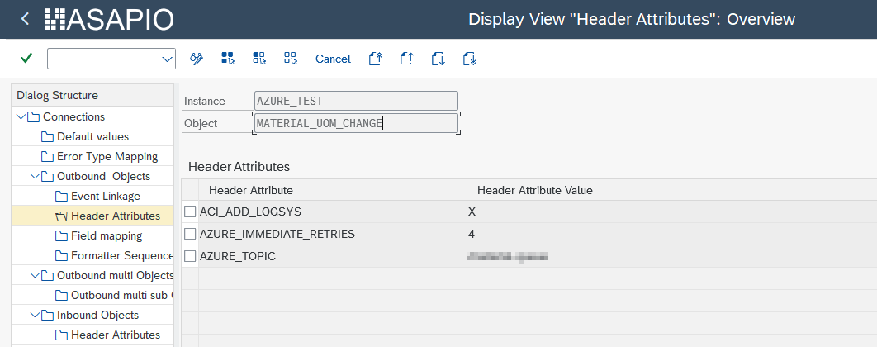
Task: Open Formatter Sequence folder
Action: [122, 256]
